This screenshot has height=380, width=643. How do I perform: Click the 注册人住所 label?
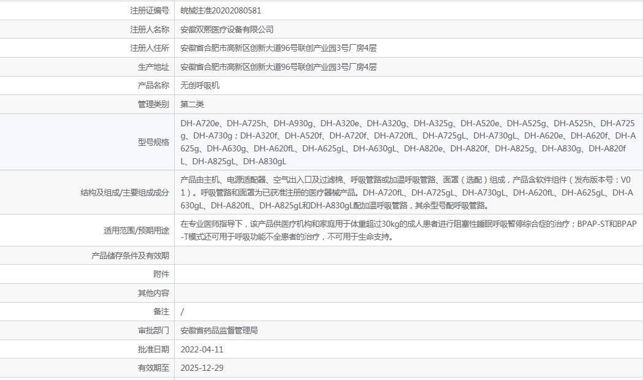point(150,48)
